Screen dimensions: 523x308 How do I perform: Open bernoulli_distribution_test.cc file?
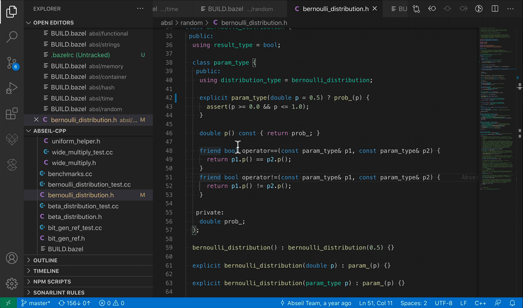click(88, 185)
